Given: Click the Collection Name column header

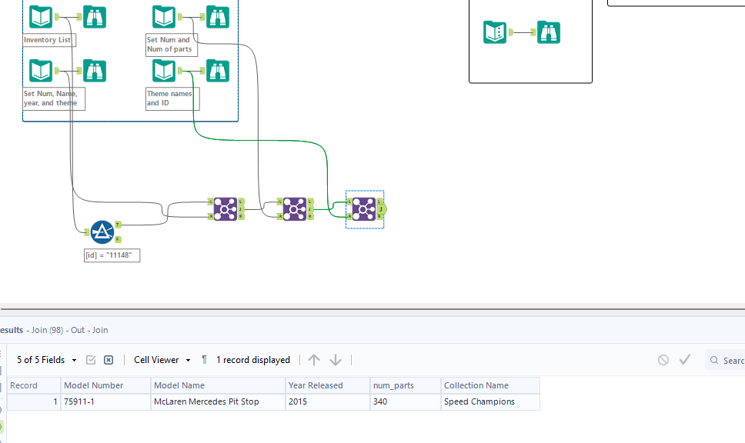Looking at the screenshot, I should tap(490, 385).
